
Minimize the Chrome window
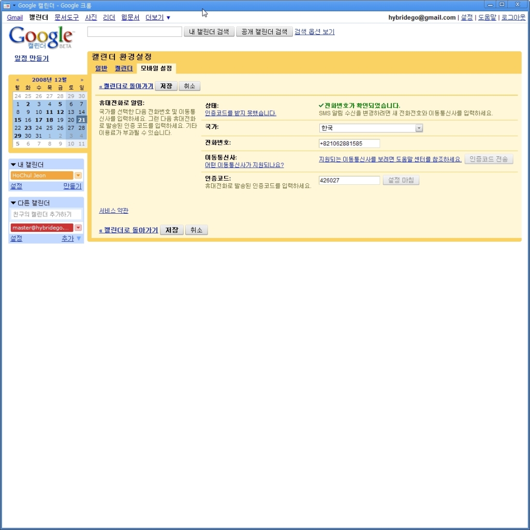490,4
